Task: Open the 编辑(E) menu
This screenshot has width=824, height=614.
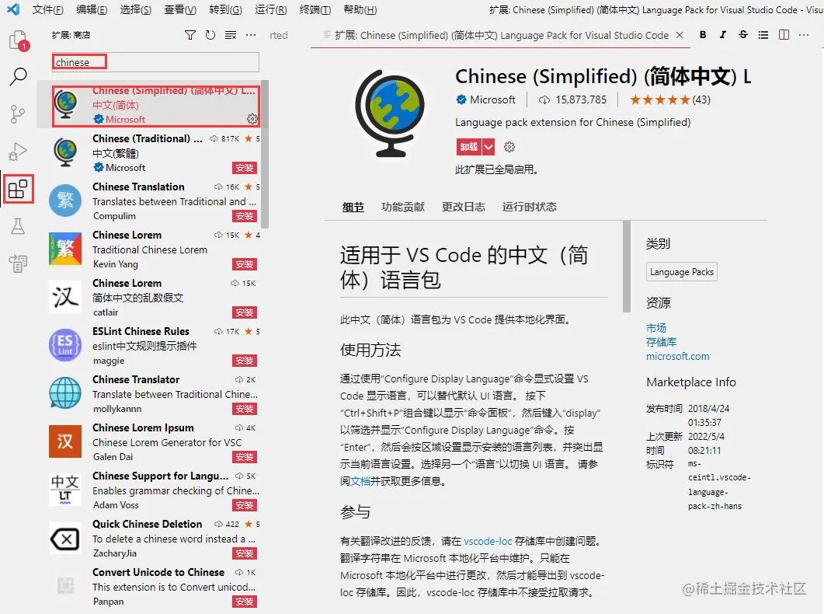Action: pyautogui.click(x=92, y=9)
